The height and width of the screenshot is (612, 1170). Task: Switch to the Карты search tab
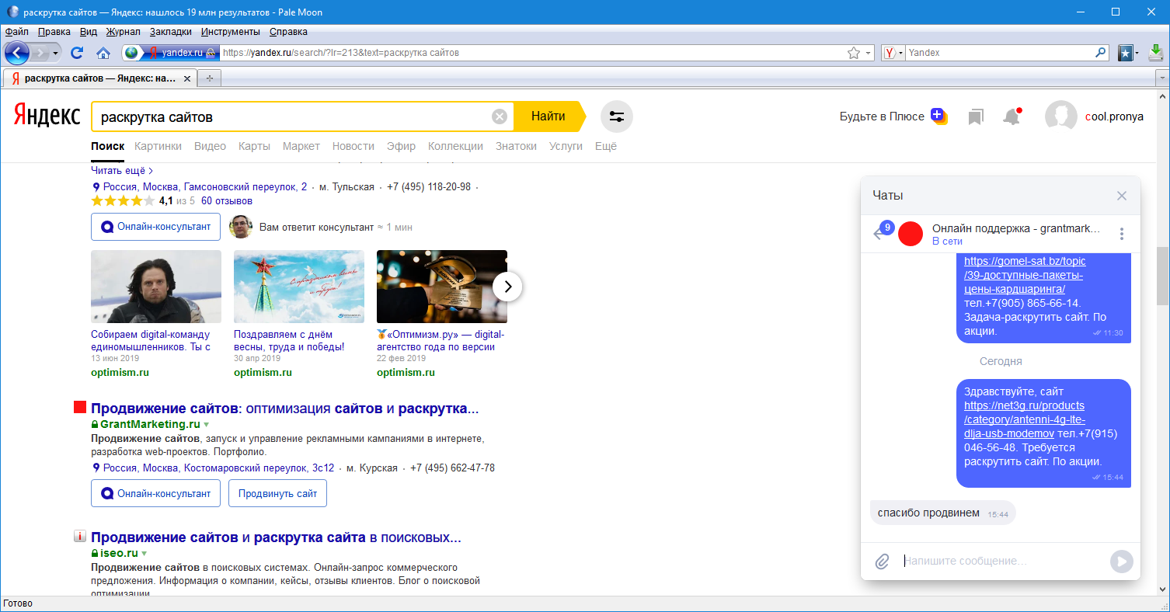click(254, 146)
